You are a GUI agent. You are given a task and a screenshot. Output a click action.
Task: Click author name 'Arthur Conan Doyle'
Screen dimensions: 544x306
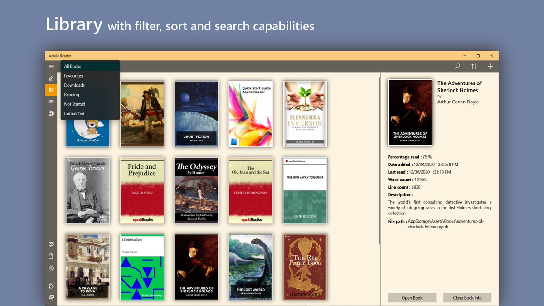pos(458,102)
